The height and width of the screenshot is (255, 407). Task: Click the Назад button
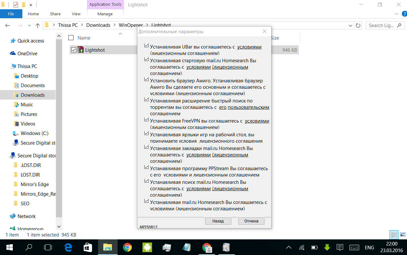pos(218,221)
